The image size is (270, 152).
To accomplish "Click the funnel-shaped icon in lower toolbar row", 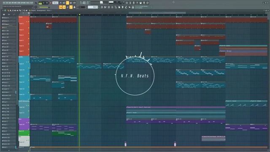I will pyautogui.click(x=122, y=7).
